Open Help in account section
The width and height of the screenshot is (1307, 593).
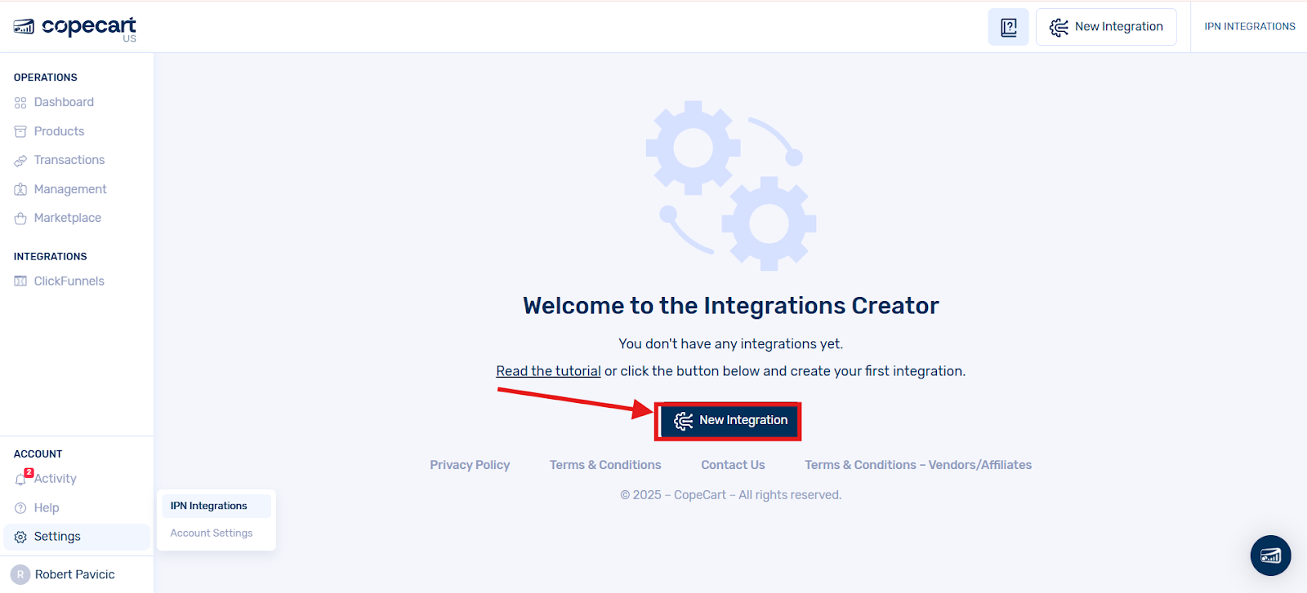click(47, 508)
